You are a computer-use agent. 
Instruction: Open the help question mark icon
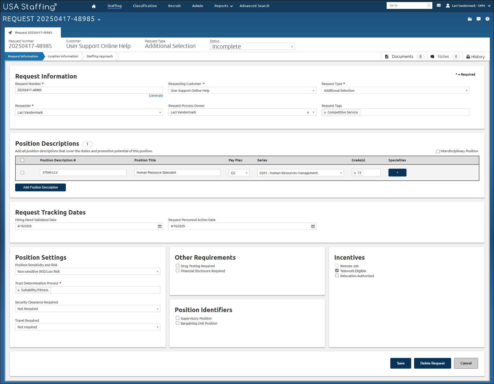[487, 19]
